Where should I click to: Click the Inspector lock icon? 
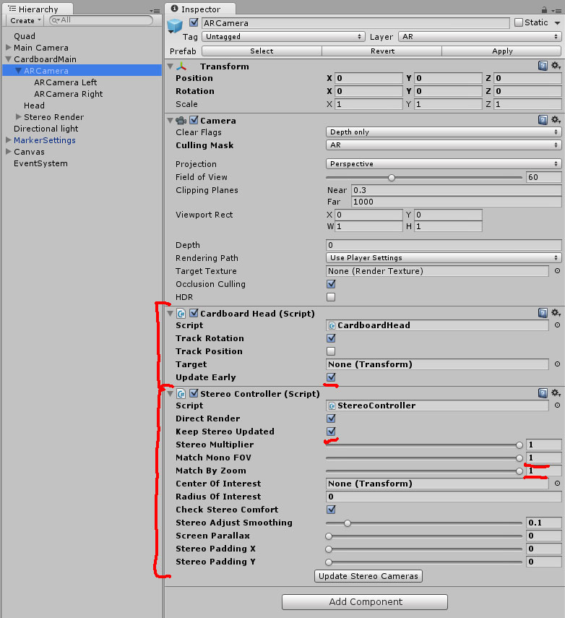(544, 10)
